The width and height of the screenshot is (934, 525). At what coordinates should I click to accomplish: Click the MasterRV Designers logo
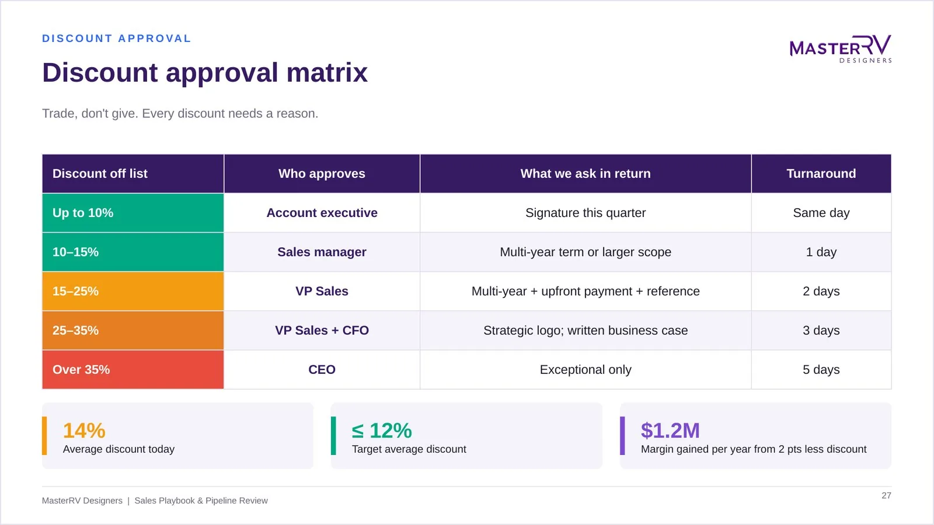(x=841, y=49)
